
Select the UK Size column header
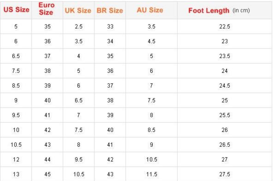pyautogui.click(x=78, y=10)
